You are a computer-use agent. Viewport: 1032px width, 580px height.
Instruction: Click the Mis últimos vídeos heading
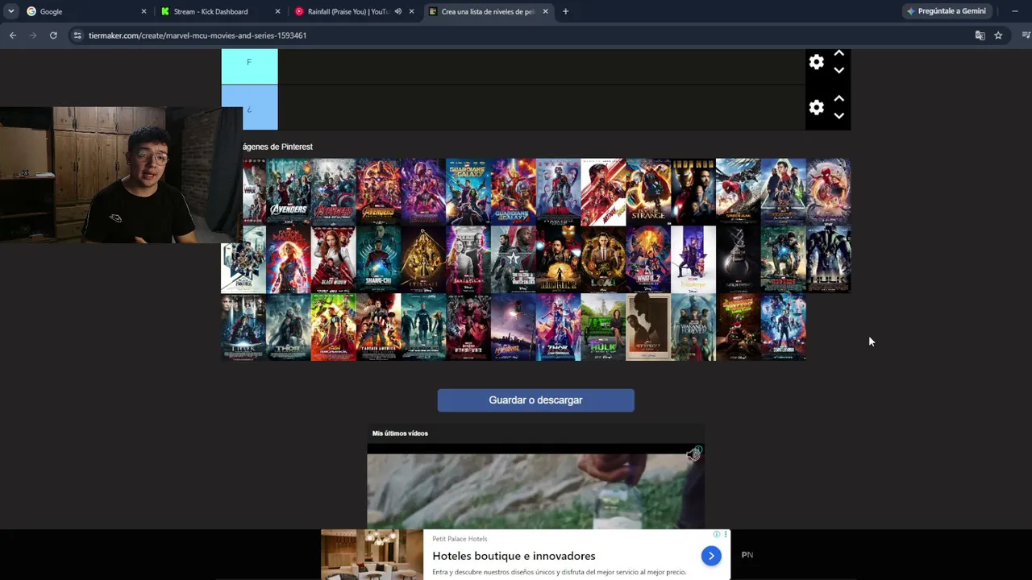400,433
